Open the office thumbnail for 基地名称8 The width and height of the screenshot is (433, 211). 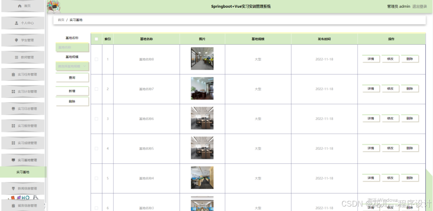[202, 59]
